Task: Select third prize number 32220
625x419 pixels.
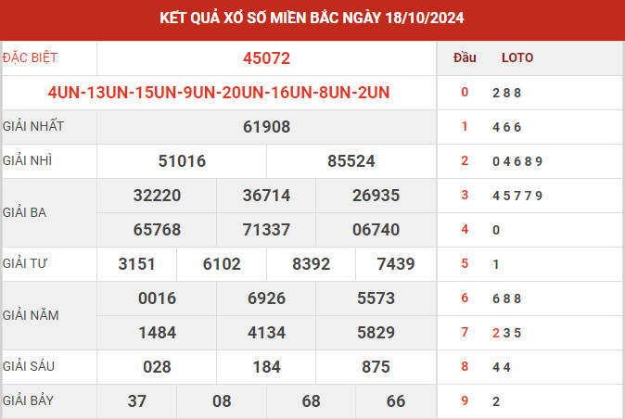Action: click(x=157, y=196)
